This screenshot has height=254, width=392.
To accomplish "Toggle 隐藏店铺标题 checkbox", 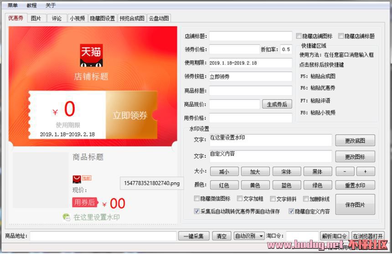I will pos(341,36).
